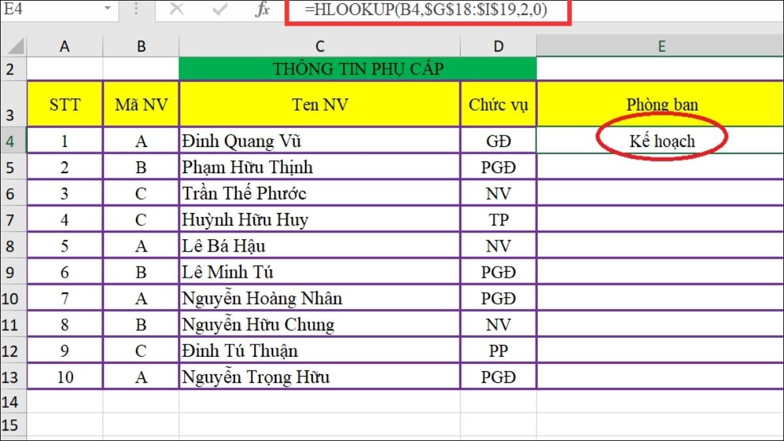784x441 pixels.
Task: Click the Cancel (X) formula button
Action: coord(176,10)
